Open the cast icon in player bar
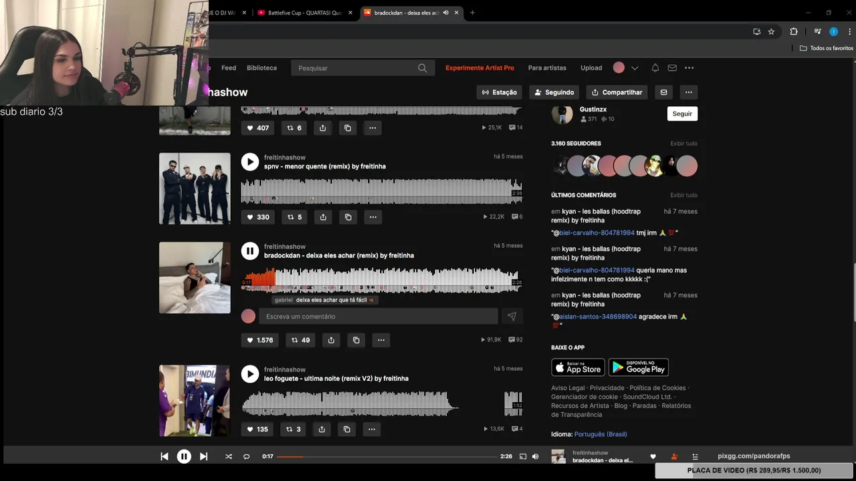 tap(523, 456)
